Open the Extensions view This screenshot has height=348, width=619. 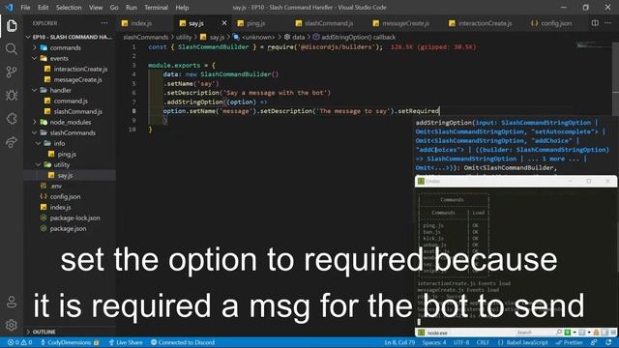12,118
